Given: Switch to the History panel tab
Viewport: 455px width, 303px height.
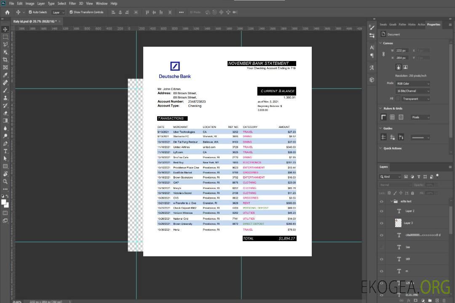Looking at the screenshot, I should tap(412, 24).
